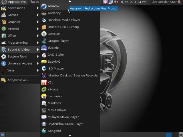Viewport: 183px width, 137px height.
Task: Click the menu scroll-down arrow
Action: [70, 136]
